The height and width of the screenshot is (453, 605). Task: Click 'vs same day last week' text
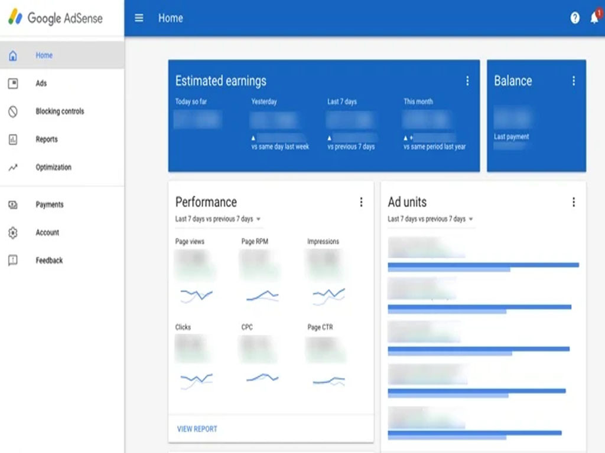tap(280, 146)
